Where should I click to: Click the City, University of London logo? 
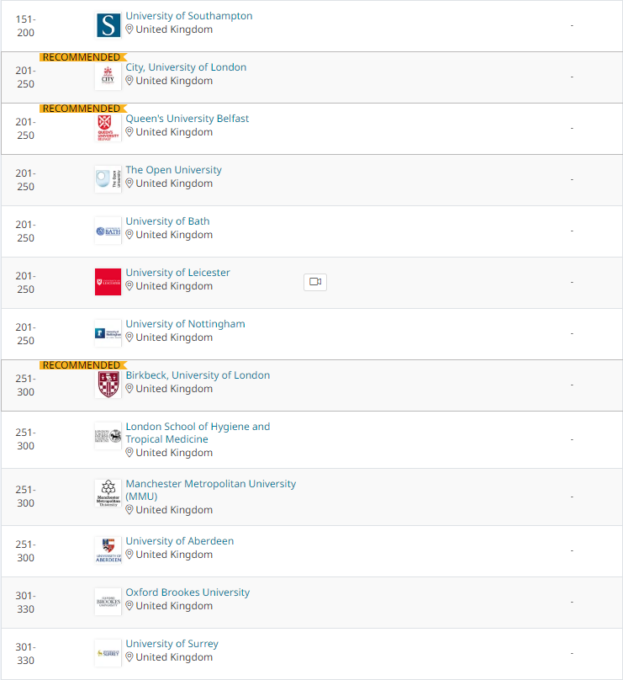[108, 77]
